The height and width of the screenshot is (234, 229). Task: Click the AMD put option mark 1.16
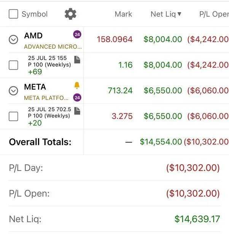pyautogui.click(x=125, y=65)
